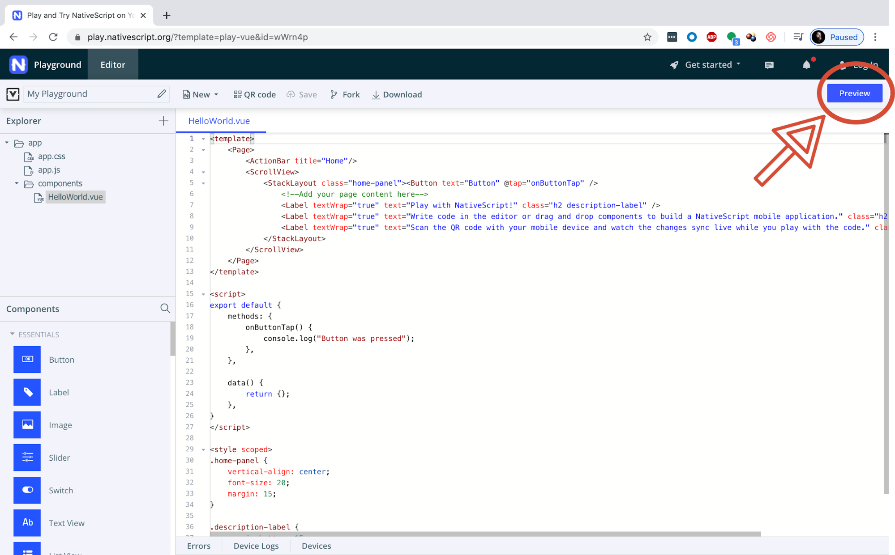Fork this playground

(345, 94)
